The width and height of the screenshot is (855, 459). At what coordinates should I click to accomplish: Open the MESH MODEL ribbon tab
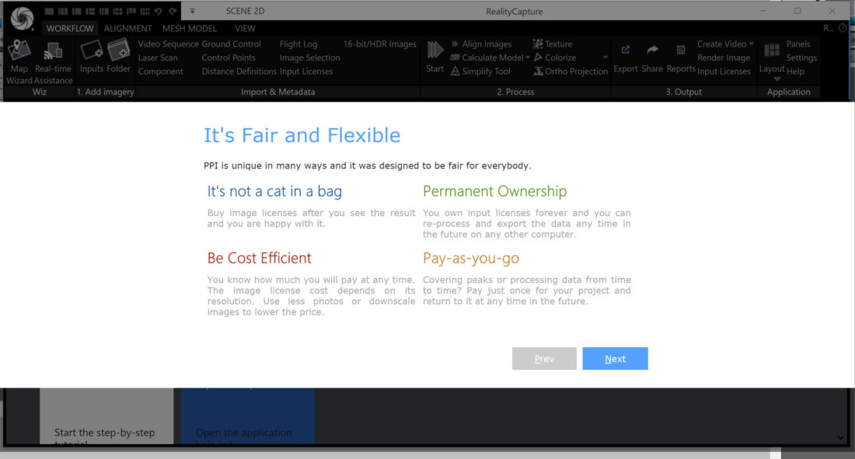[189, 28]
